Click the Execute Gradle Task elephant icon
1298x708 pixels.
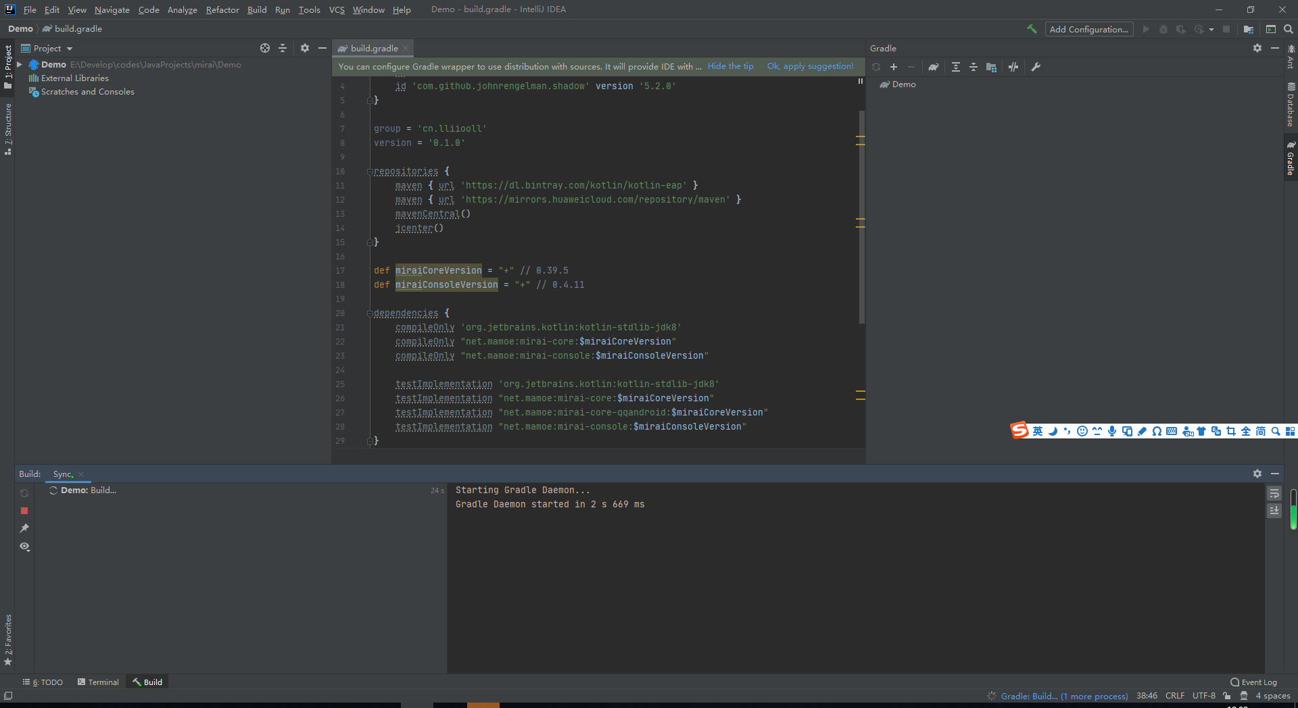(934, 67)
